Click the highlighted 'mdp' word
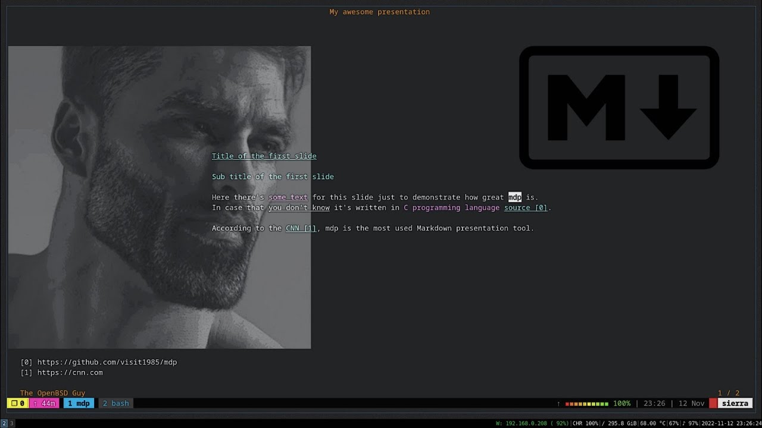 click(x=515, y=197)
